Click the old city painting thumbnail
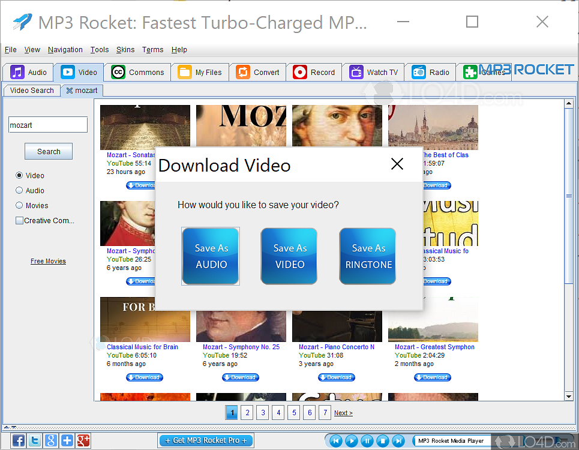The width and height of the screenshot is (579, 450). tap(433, 127)
